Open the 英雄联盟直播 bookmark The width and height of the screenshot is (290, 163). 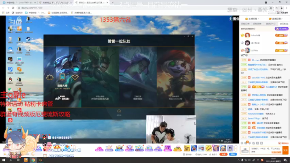[81, 13]
